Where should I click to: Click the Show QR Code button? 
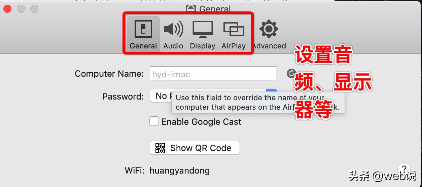[x=195, y=148]
